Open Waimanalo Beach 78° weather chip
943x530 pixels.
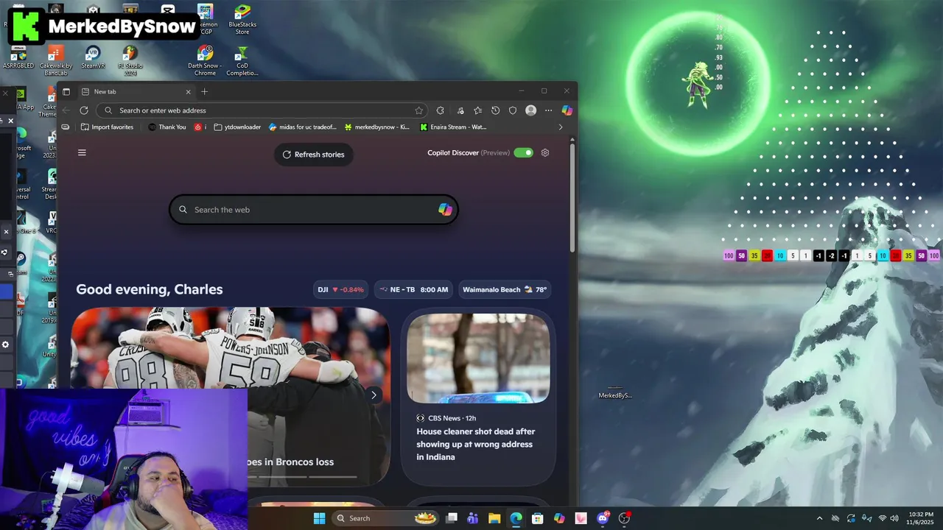click(x=505, y=289)
